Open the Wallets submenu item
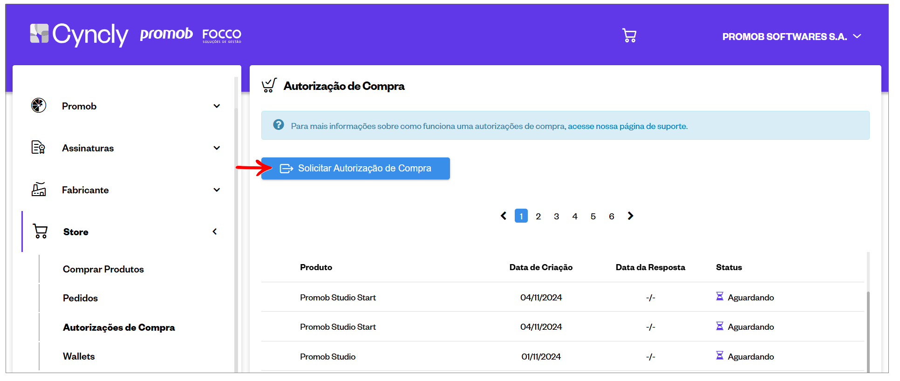 pos(79,356)
